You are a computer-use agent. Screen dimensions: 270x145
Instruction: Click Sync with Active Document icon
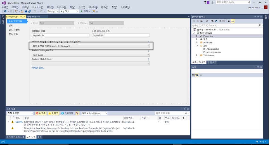click(212, 21)
